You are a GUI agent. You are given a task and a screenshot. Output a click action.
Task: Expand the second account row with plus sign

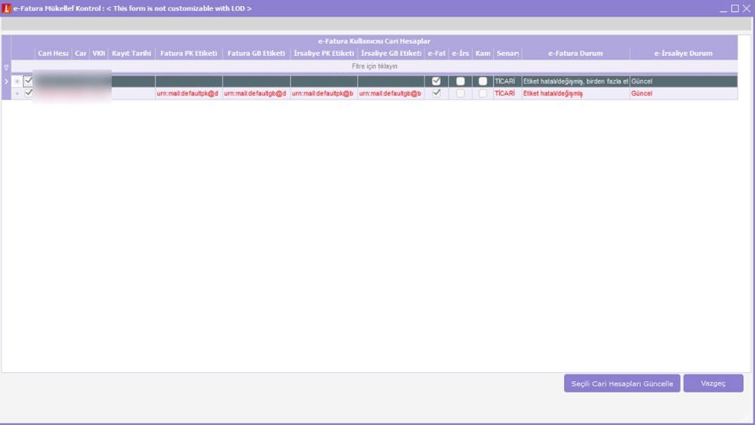pyautogui.click(x=17, y=94)
